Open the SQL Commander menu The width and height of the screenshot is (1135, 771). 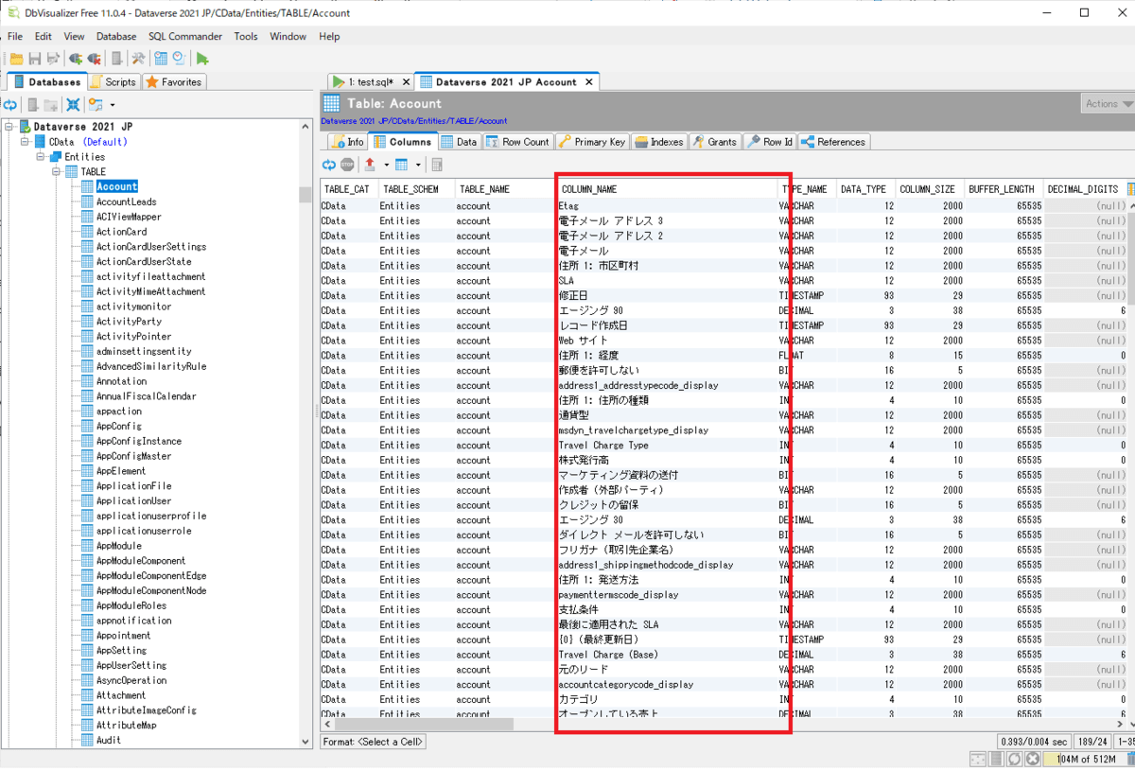[x=184, y=36]
